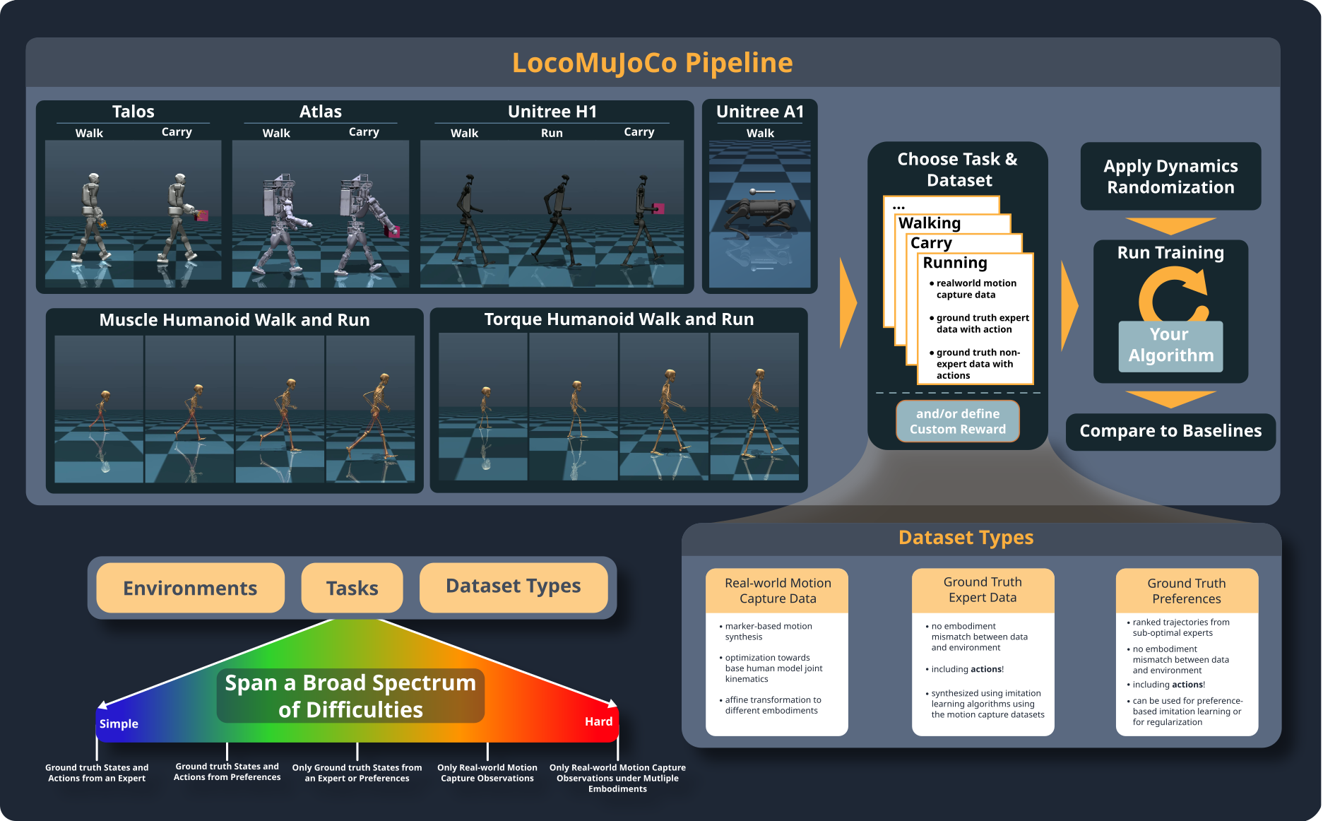This screenshot has height=821, width=1323.
Task: Click the last Muscle Humanoid skeleton frame
Action: tap(371, 409)
